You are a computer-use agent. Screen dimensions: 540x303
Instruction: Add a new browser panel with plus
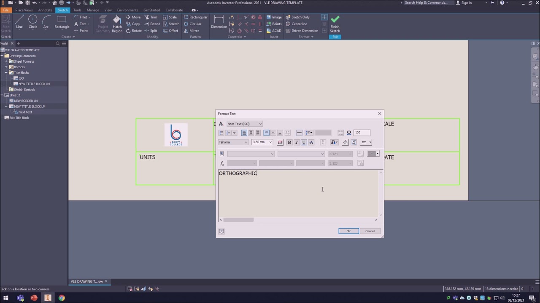(18, 43)
